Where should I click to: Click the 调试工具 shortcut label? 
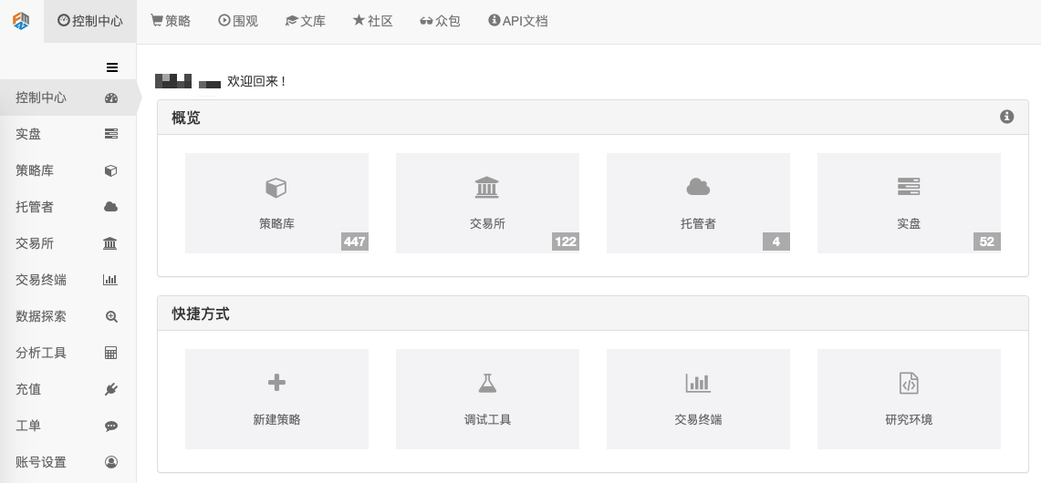pos(487,420)
